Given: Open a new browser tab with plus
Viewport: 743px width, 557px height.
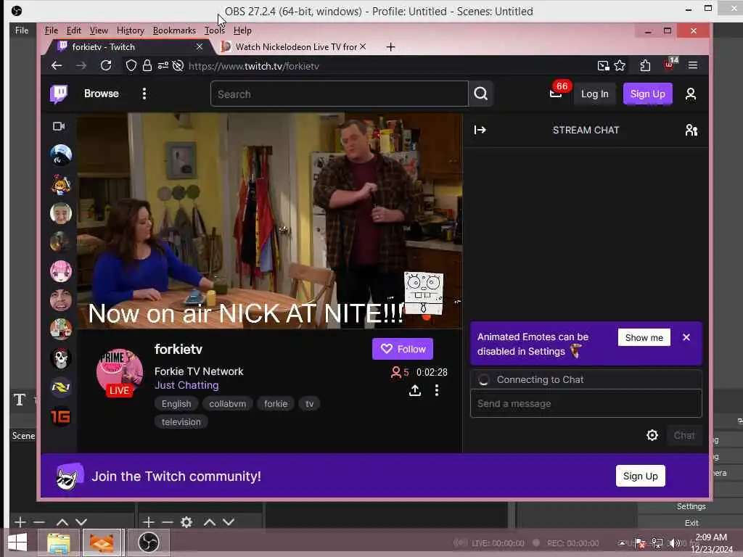Looking at the screenshot, I should point(390,47).
